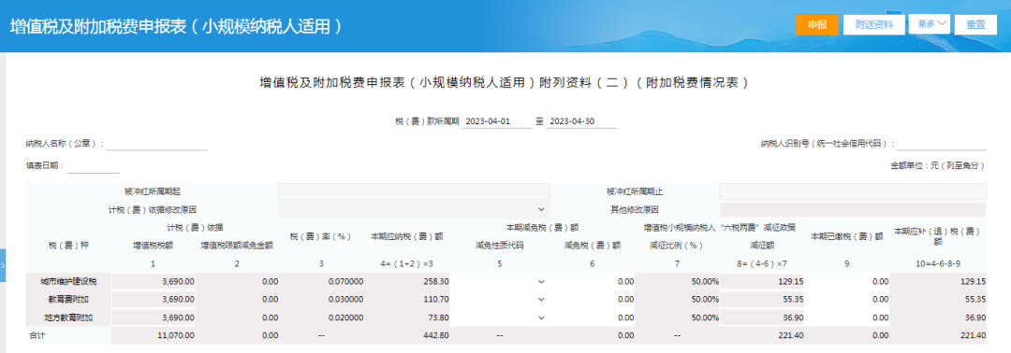Click the 被冲红所属期止 field

click(x=853, y=191)
